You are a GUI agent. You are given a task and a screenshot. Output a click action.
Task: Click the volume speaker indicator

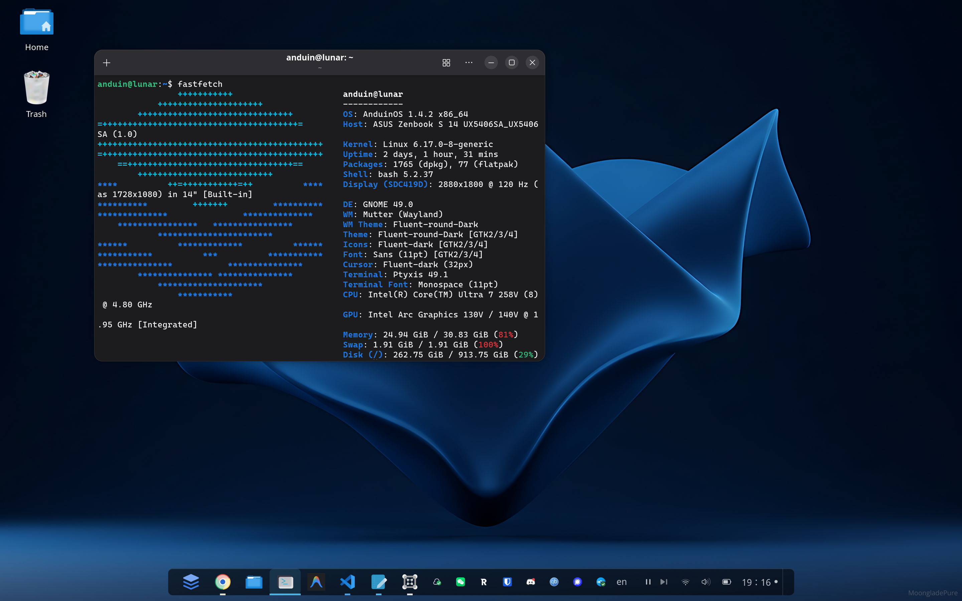(x=706, y=582)
